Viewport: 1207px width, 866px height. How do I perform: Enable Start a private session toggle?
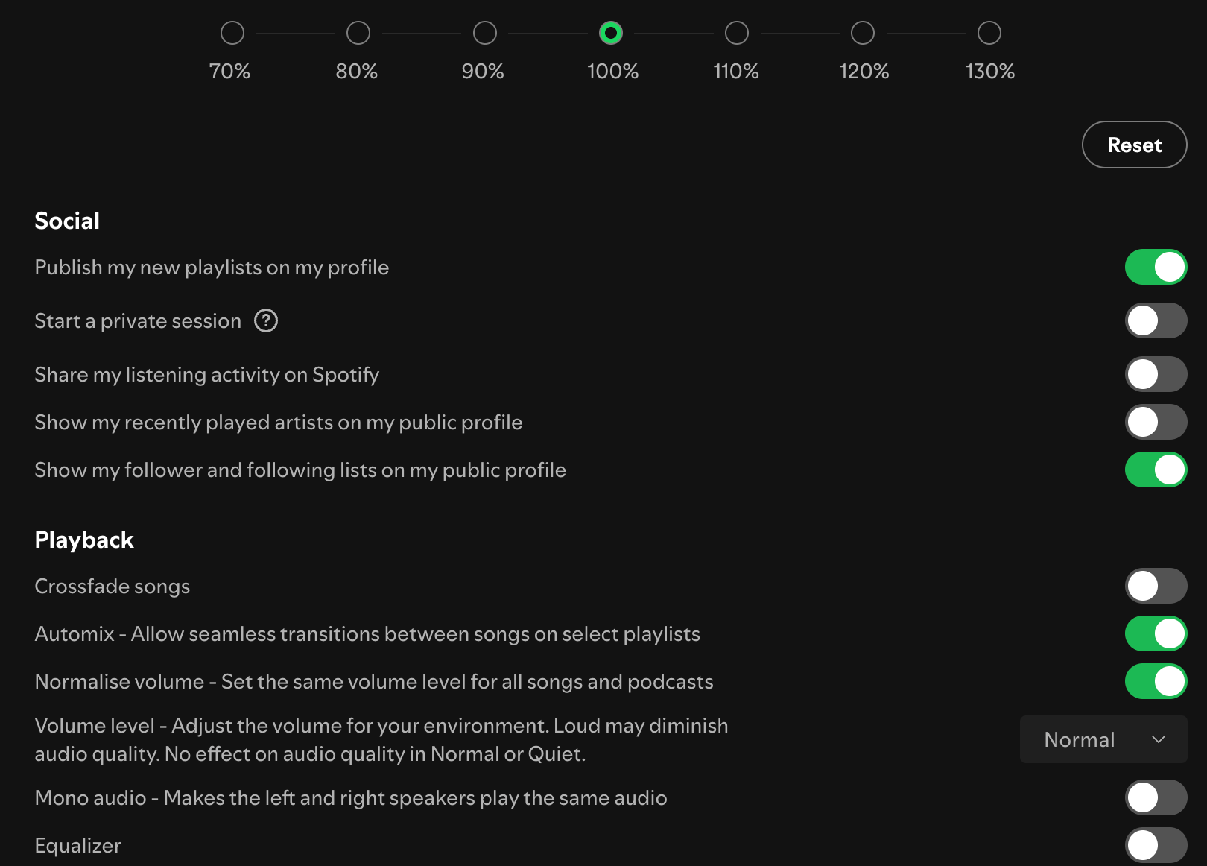click(x=1156, y=320)
